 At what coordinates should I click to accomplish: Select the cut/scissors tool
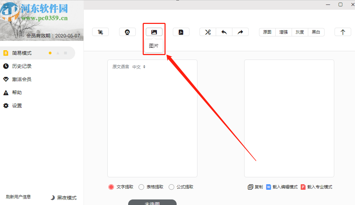pos(207,32)
